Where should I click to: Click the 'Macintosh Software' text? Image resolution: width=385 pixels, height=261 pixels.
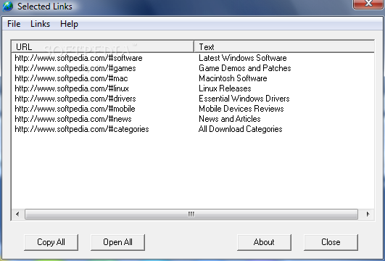tap(233, 78)
